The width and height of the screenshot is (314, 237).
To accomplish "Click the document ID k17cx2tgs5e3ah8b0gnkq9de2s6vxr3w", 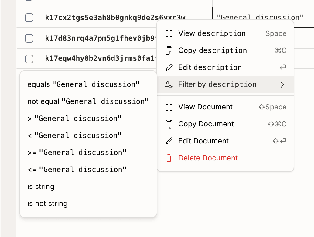I will point(115,18).
